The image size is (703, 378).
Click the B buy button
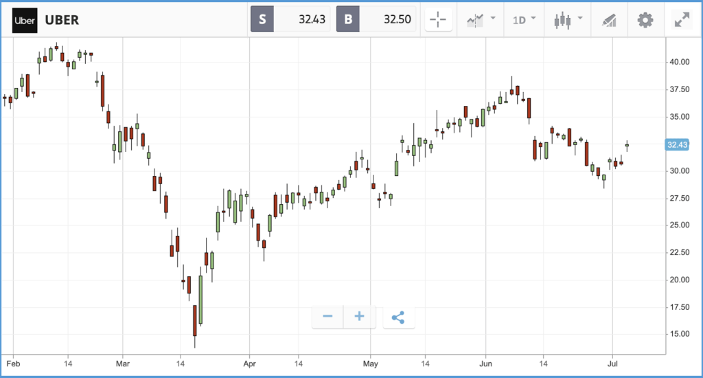click(x=348, y=19)
